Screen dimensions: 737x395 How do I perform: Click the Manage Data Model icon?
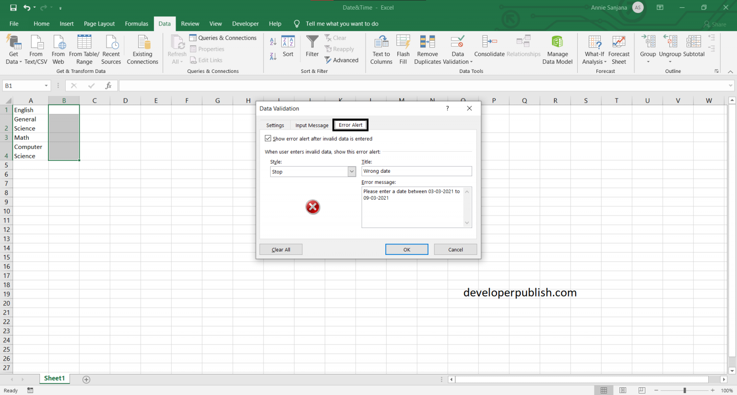click(557, 48)
